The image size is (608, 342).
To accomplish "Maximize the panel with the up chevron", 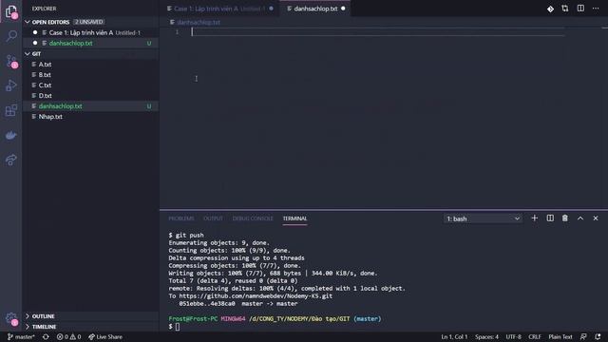I will point(580,218).
